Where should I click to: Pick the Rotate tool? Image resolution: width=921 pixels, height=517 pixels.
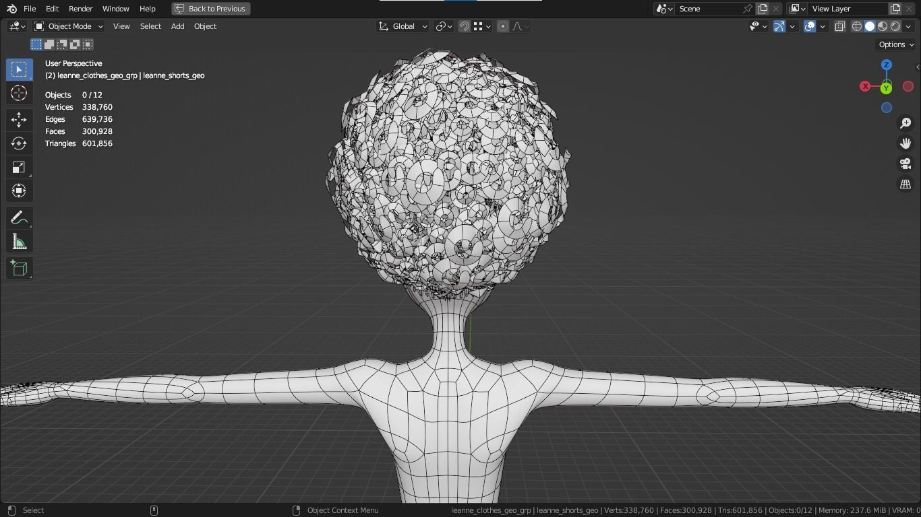coord(19,143)
